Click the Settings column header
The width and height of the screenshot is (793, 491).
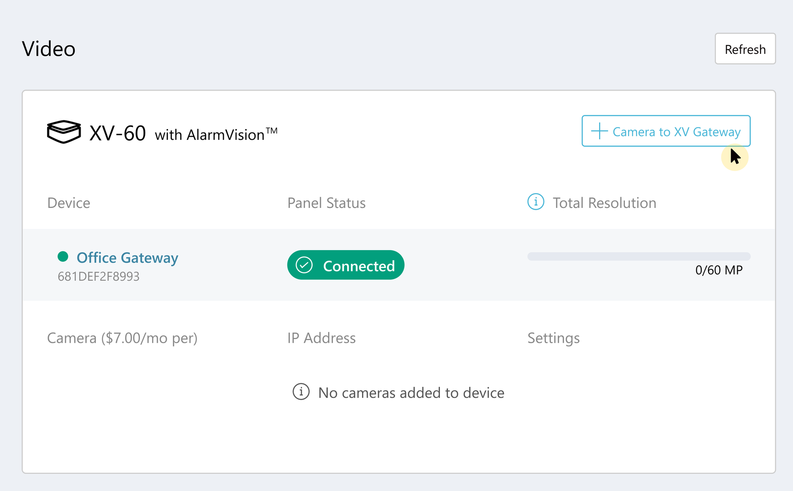click(x=553, y=338)
